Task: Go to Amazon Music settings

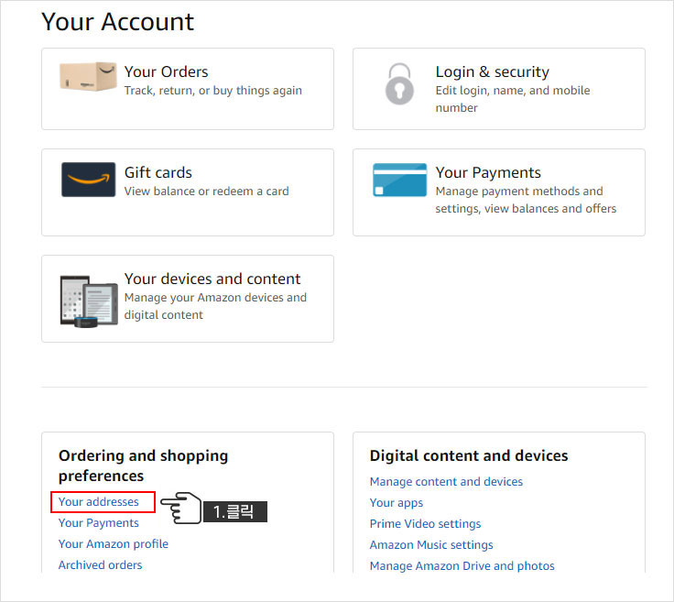Action: tap(431, 544)
